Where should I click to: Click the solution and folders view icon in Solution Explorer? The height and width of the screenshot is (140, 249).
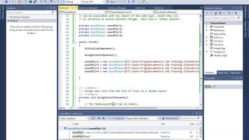pyautogui.click(x=220, y=13)
